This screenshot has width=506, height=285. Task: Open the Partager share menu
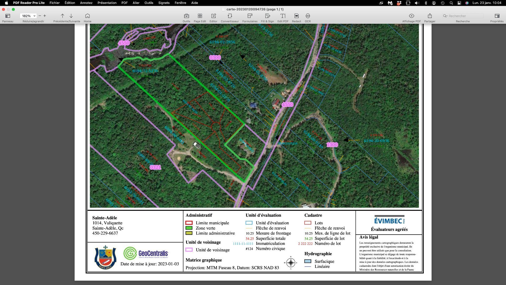click(x=430, y=16)
